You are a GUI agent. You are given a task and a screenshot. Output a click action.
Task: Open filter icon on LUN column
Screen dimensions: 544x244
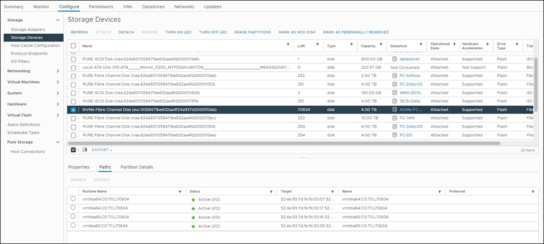coord(317,45)
